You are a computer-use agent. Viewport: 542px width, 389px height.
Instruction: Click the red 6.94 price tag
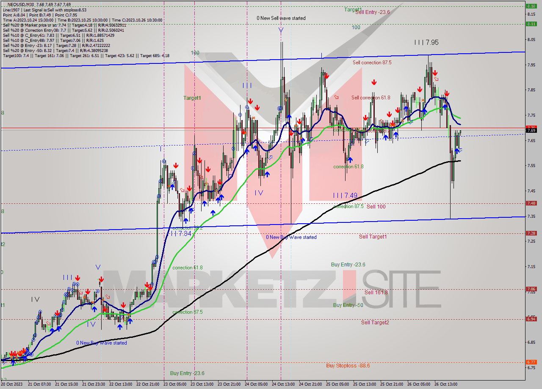pos(531,319)
